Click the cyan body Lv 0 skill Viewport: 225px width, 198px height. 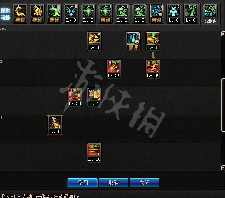174,14
